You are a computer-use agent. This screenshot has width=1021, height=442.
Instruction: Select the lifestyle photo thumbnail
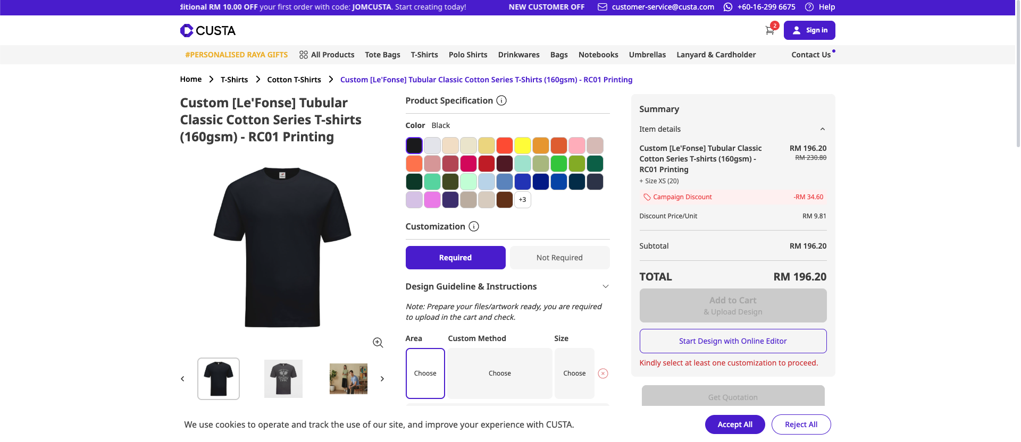(x=348, y=379)
